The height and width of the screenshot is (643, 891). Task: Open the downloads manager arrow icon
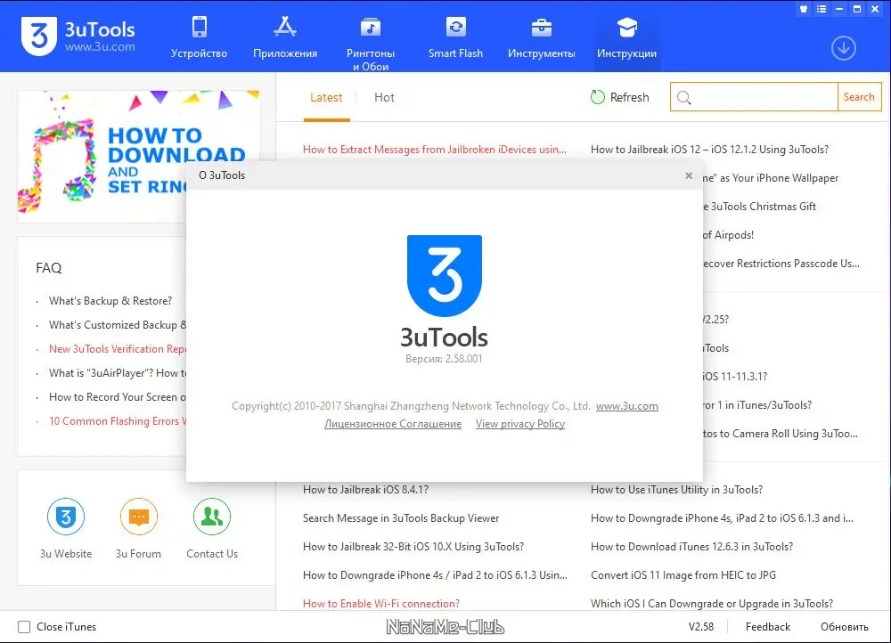tap(843, 48)
